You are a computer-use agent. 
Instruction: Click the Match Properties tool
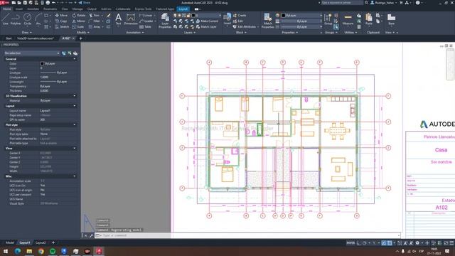pos(267,21)
